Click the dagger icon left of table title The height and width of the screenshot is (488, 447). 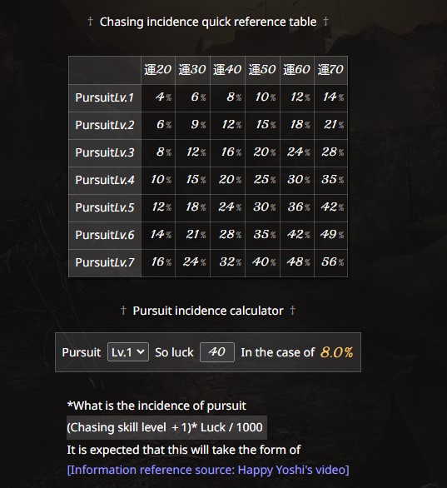(90, 21)
